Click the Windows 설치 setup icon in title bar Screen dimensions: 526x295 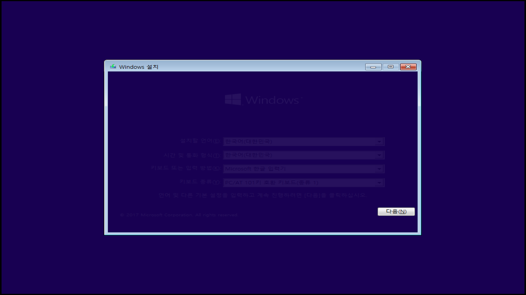(113, 66)
